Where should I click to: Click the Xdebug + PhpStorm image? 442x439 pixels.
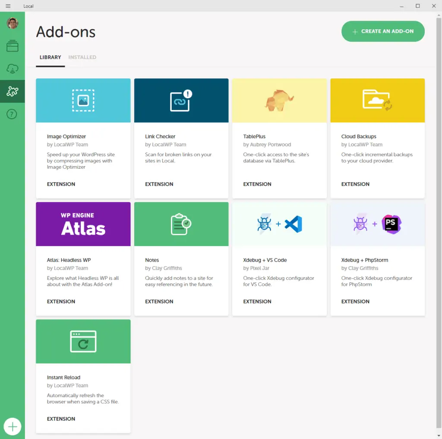[x=377, y=224]
